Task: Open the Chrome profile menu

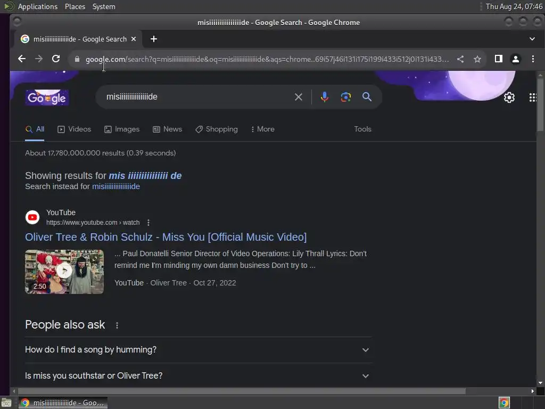Action: (515, 59)
